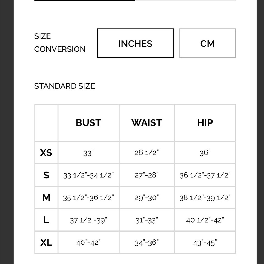Select the XS hip cell showing 36"
This screenshot has height=264, width=264.
point(205,153)
